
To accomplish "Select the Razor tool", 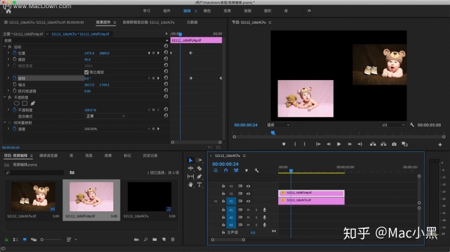I will (x=199, y=168).
